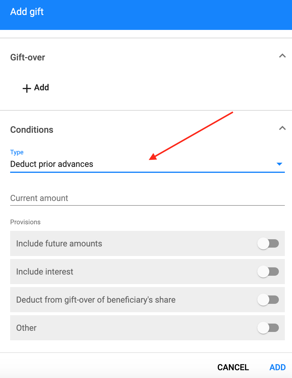Select the Deduct prior advances type field
Image resolution: width=292 pixels, height=378 pixels.
[147, 164]
